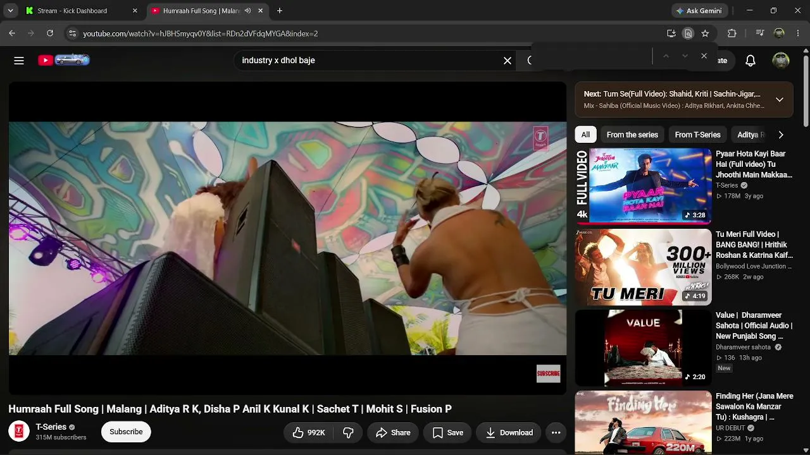Click the find-in-page text field
810x455 pixels.
click(x=592, y=56)
